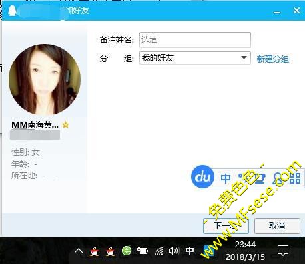Screen dimensions: 305x264
Task: Open the Baidu IME account person icon
Action: point(278,178)
